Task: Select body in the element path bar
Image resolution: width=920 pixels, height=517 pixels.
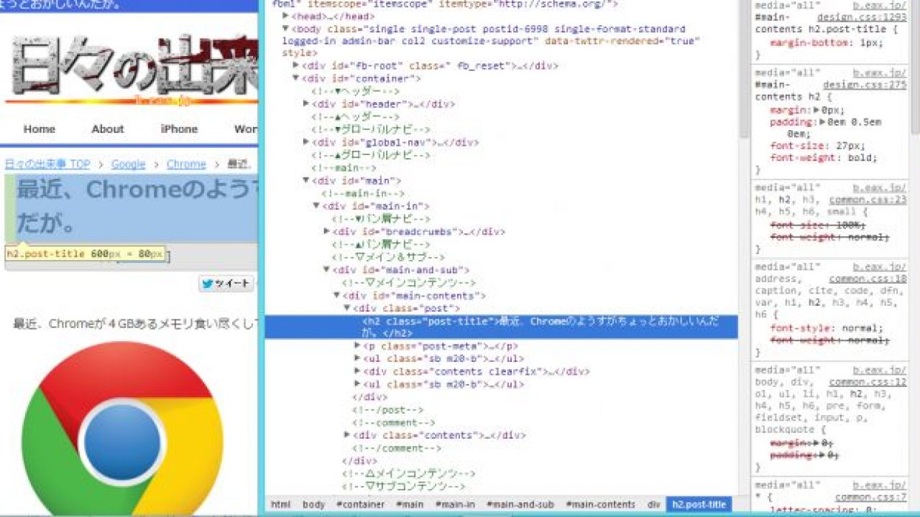Action: (x=313, y=505)
